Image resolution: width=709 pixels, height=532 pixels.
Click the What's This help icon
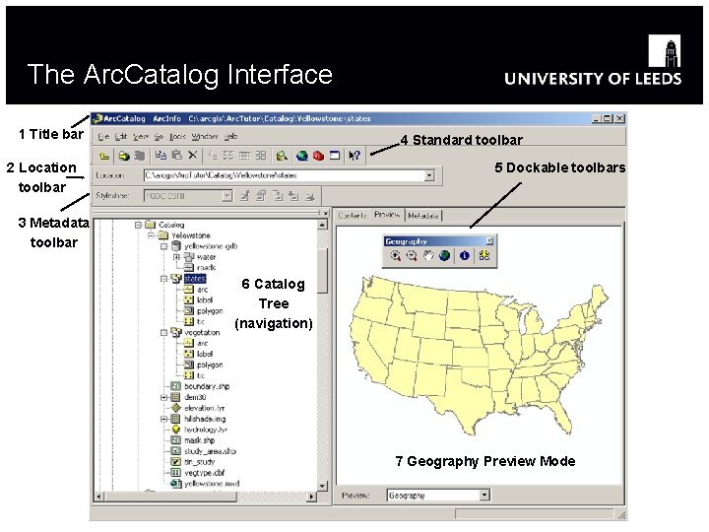click(x=354, y=156)
